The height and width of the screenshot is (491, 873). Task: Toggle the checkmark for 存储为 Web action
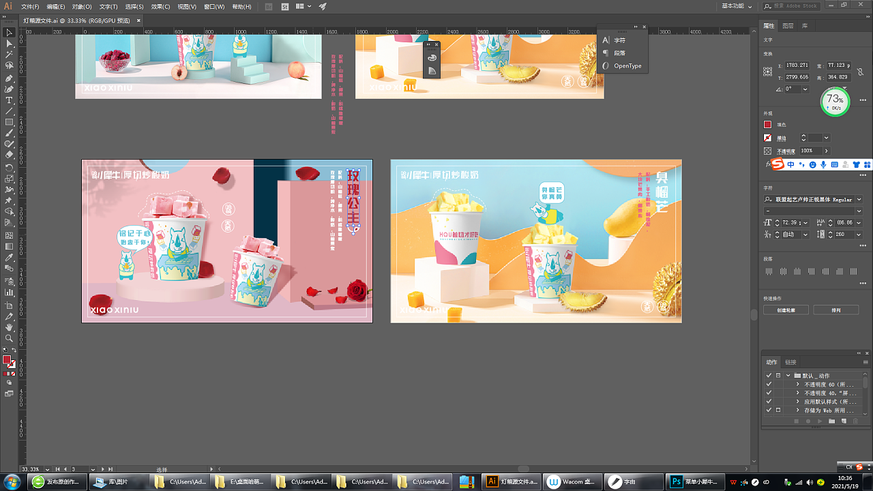(769, 411)
